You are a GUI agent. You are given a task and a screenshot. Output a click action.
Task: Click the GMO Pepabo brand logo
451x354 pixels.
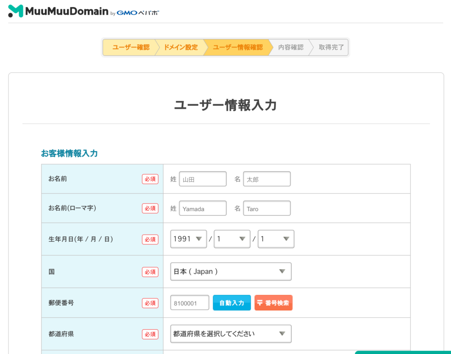pyautogui.click(x=138, y=13)
